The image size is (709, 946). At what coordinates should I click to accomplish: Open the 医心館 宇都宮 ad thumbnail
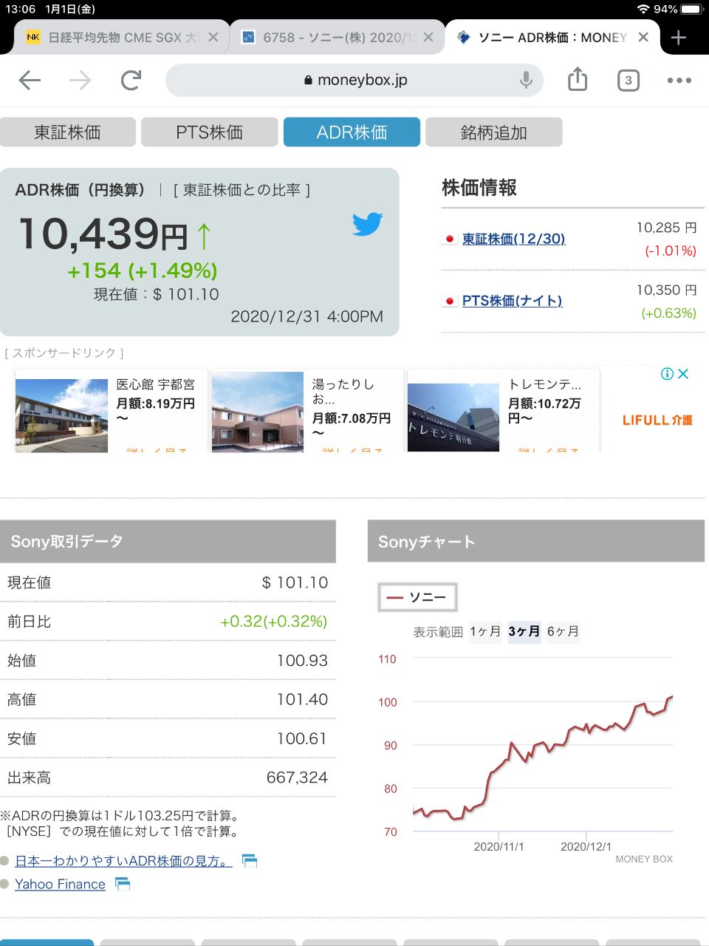pyautogui.click(x=61, y=415)
